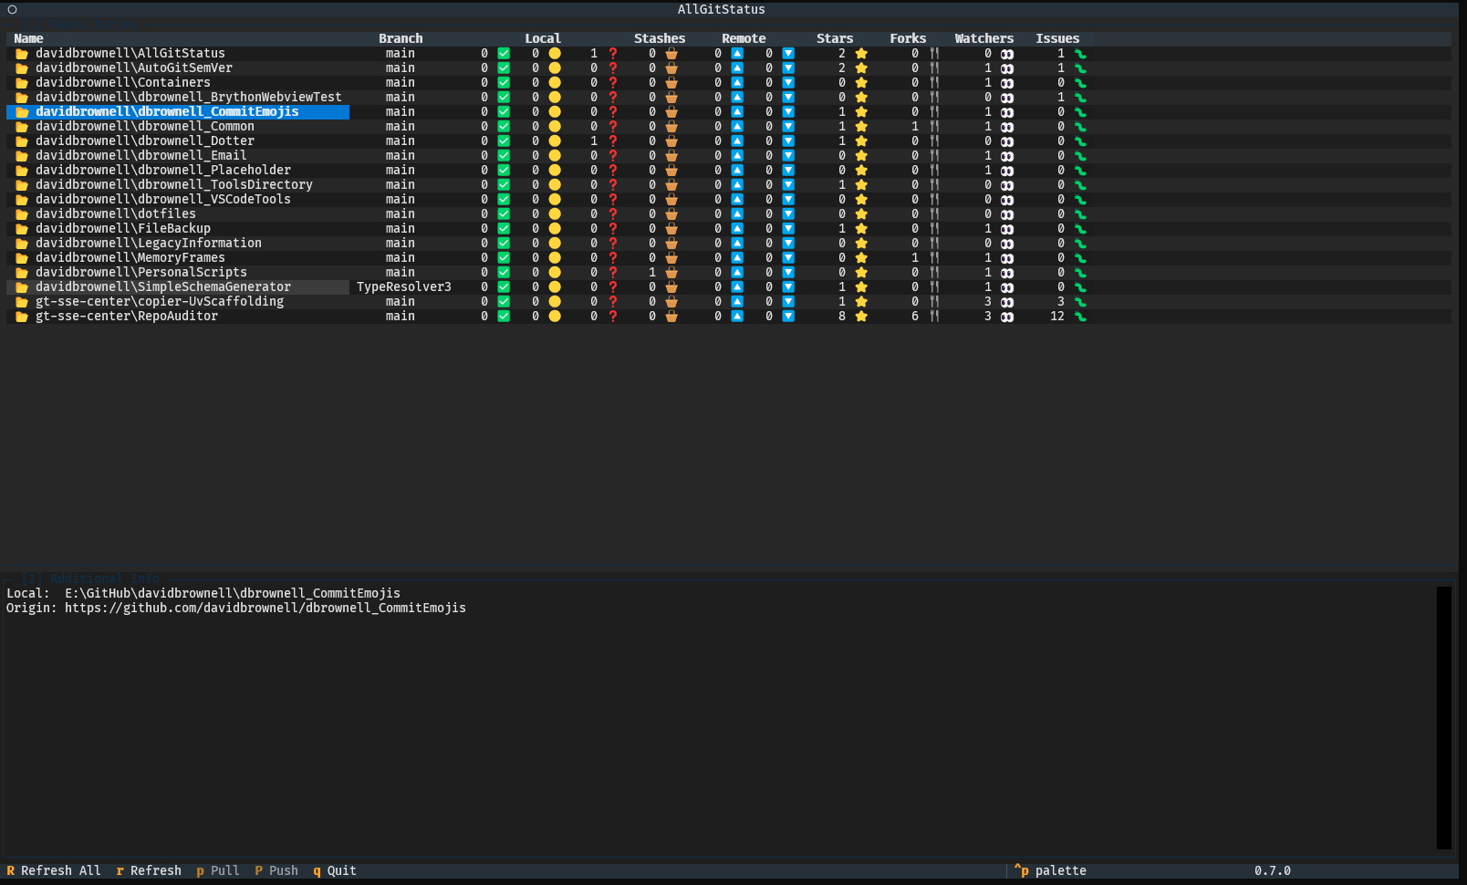1467x885 pixels.
Task: Click the Local path E:\GitHub\davidbrownell\dbrownell_CommitEmojis
Action: pos(233,593)
